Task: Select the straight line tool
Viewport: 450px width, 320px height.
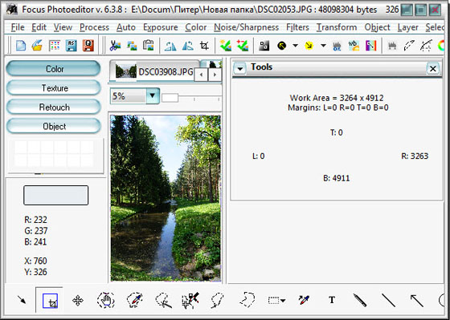Action: coord(388,300)
